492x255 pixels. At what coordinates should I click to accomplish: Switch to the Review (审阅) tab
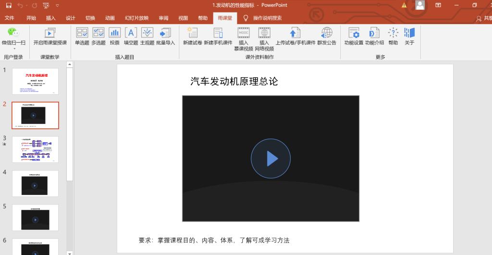tap(163, 18)
